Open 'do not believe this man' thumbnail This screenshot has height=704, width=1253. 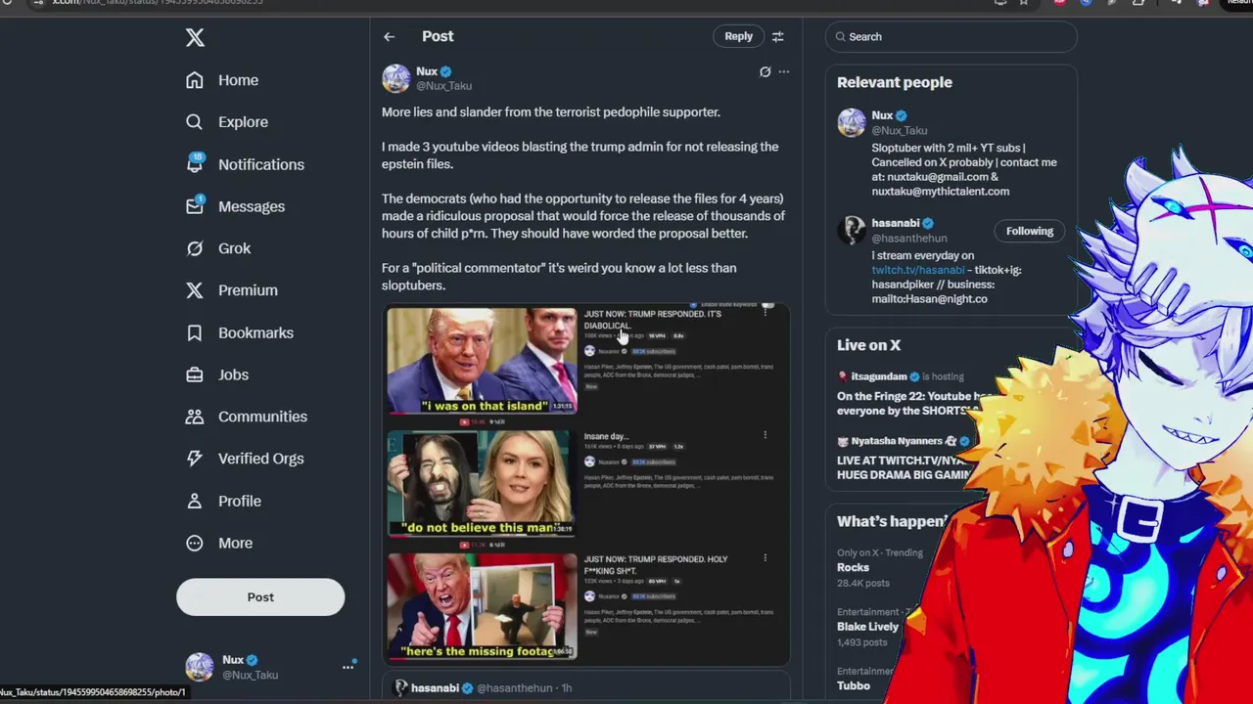coord(480,483)
